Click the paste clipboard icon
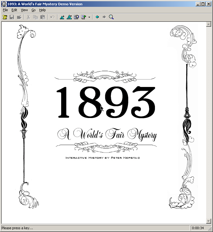213x232 pixels. click(x=43, y=17)
